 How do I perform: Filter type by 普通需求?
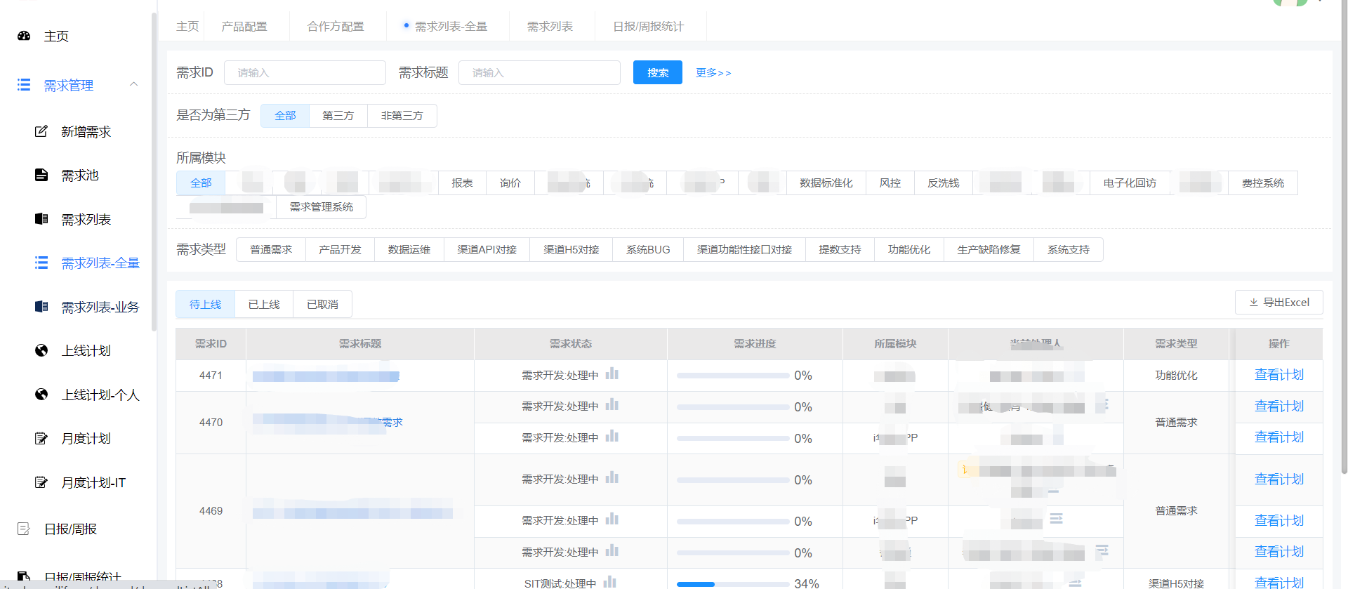tap(271, 250)
